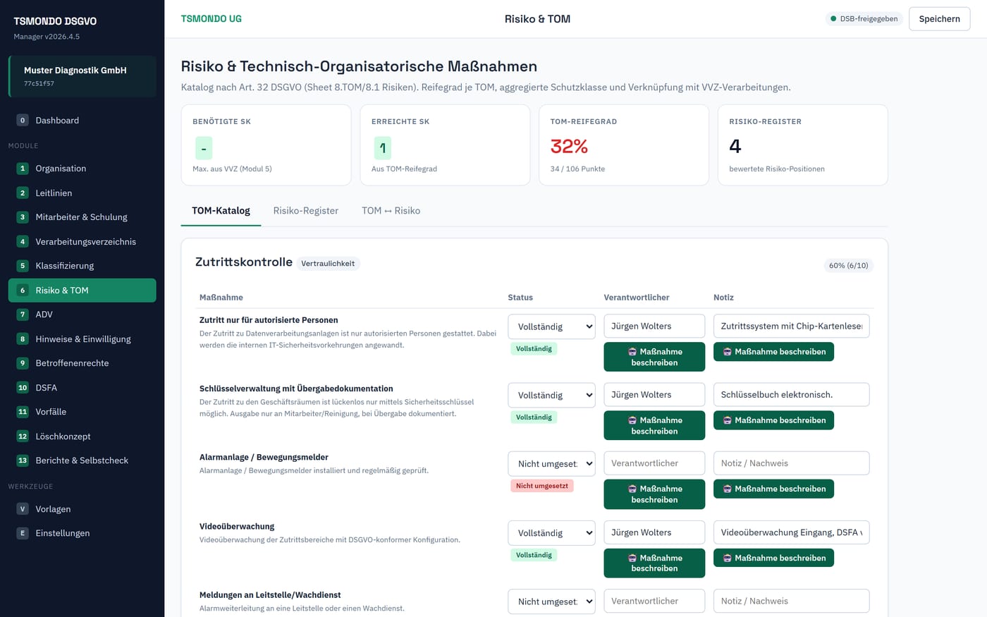Click the Benötigte SK summary card
The image size is (987, 617).
pyautogui.click(x=266, y=145)
